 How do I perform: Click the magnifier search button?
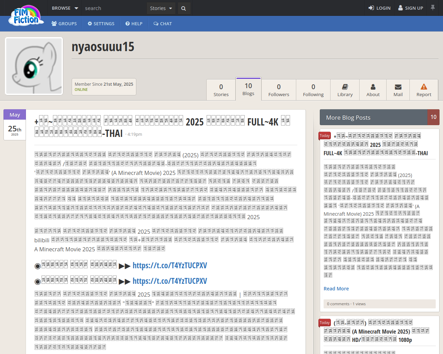coord(183,8)
